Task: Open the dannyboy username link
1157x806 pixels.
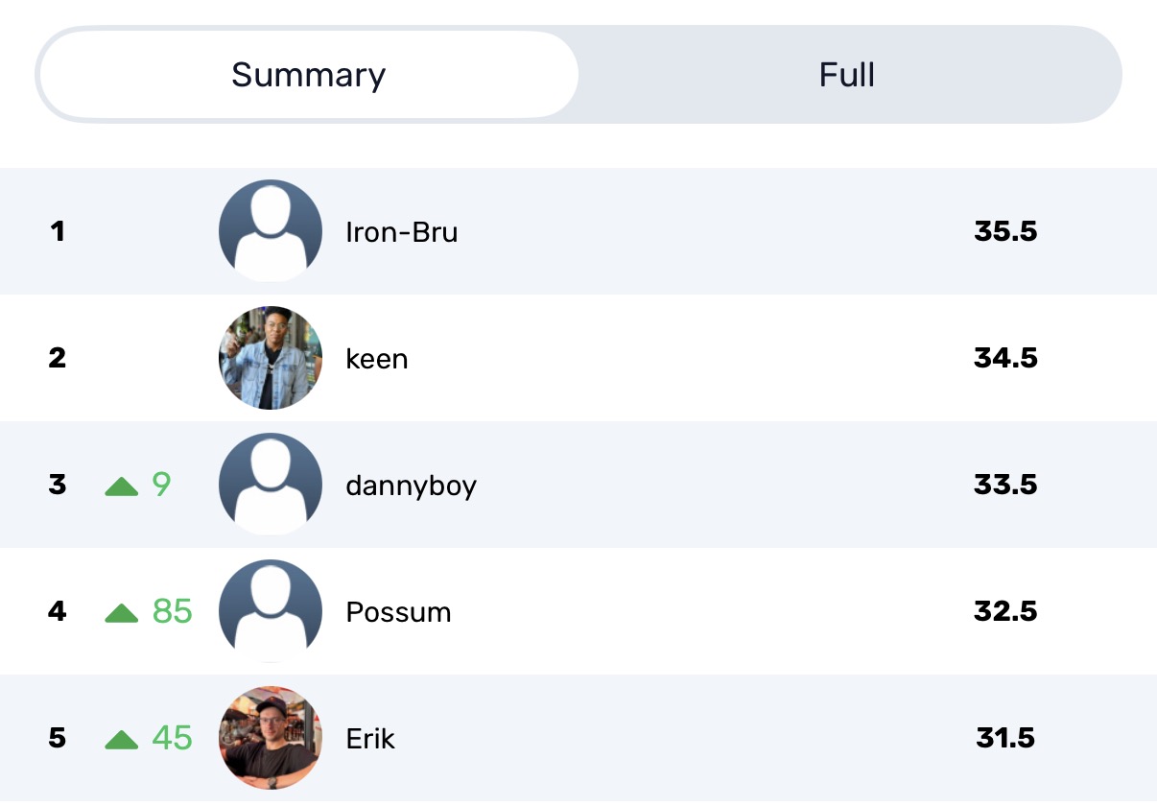Action: pos(411,486)
